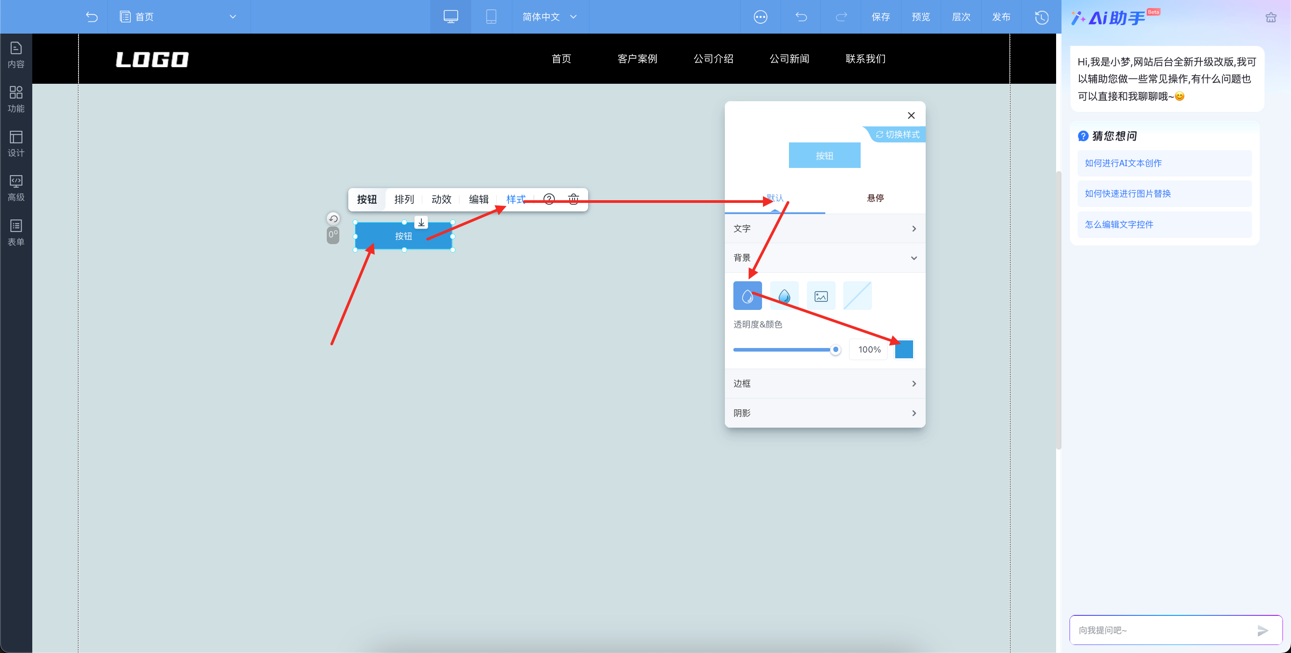
Task: Select image background fill icon
Action: point(821,296)
